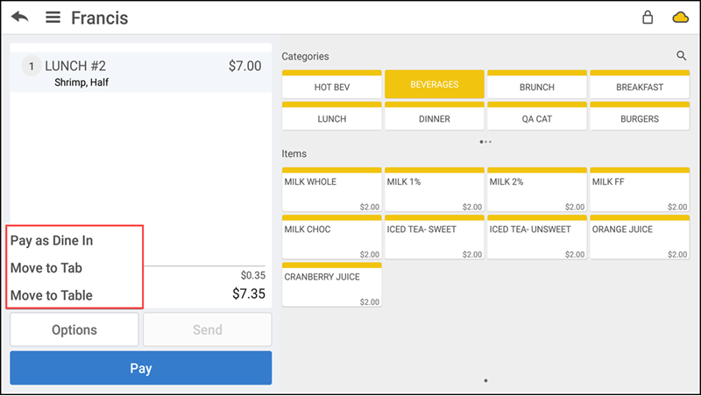
Task: Select the LUNCH #2 order line
Action: [x=141, y=73]
